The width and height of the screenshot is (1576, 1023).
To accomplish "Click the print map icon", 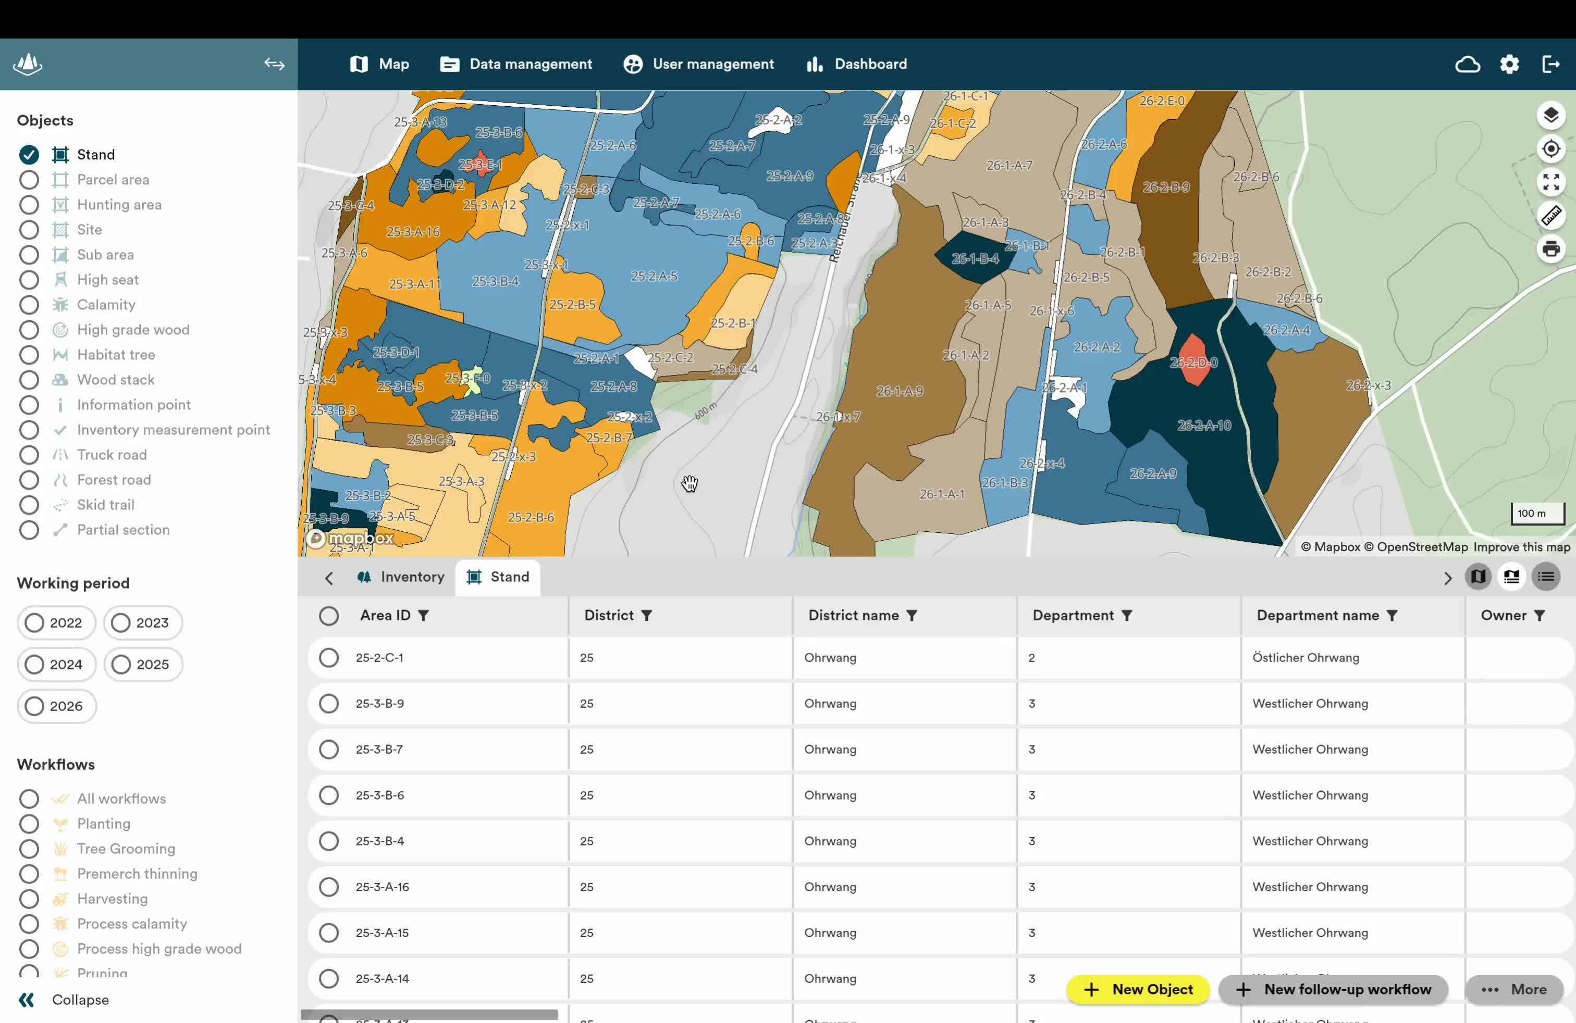I will click(x=1550, y=249).
